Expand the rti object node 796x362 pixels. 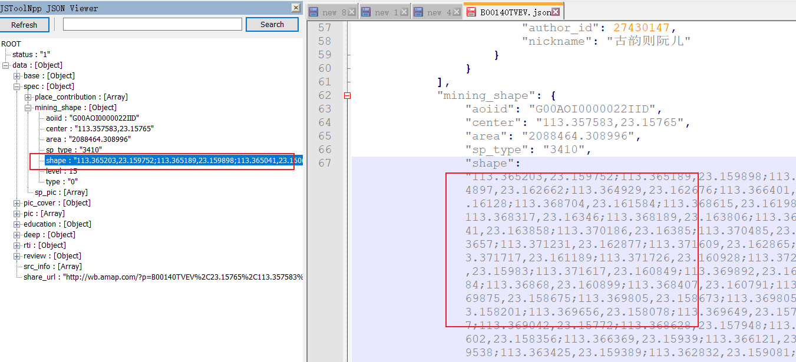(17, 245)
